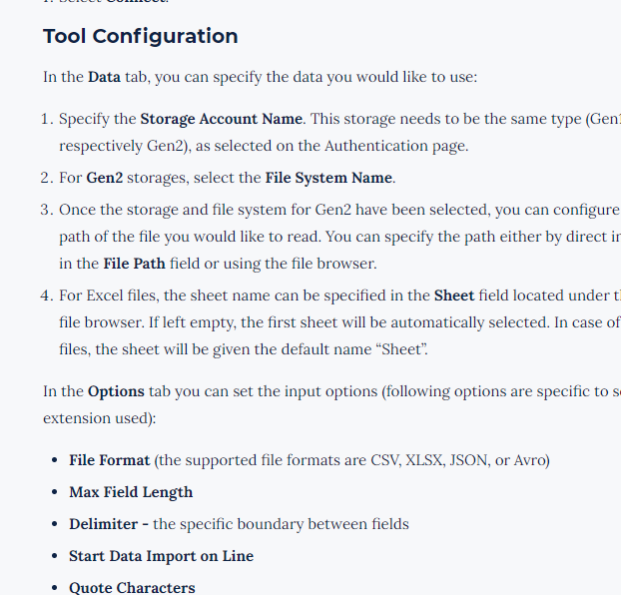Click the bold Options tab word
Viewport: 621px width, 595px height.
click(116, 391)
